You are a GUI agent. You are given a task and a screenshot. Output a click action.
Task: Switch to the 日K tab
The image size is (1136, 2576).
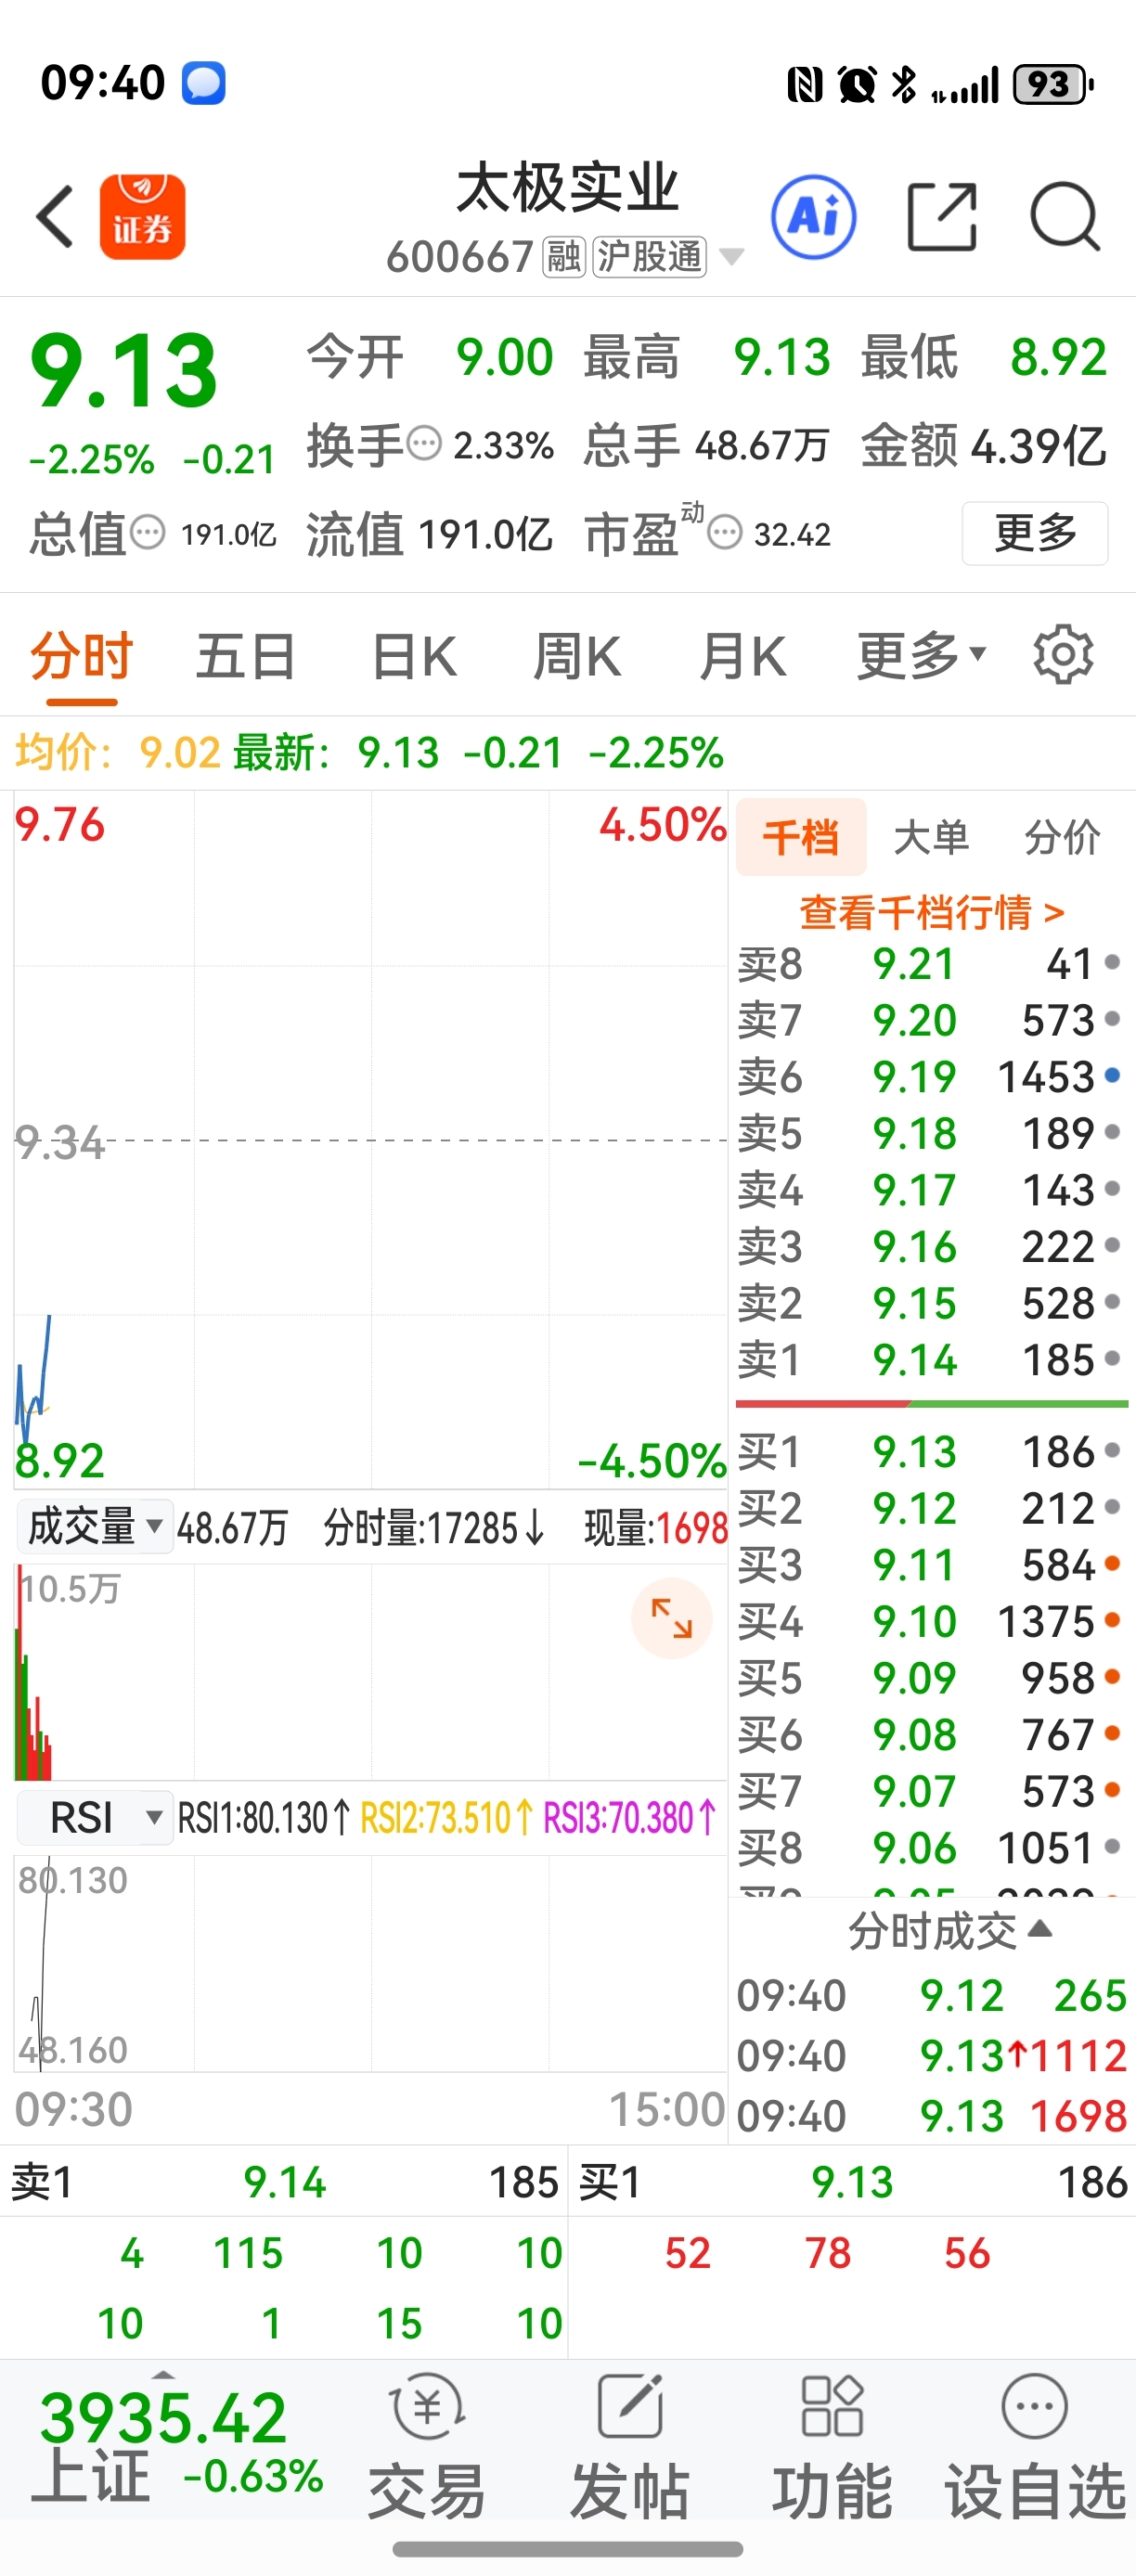click(x=414, y=655)
